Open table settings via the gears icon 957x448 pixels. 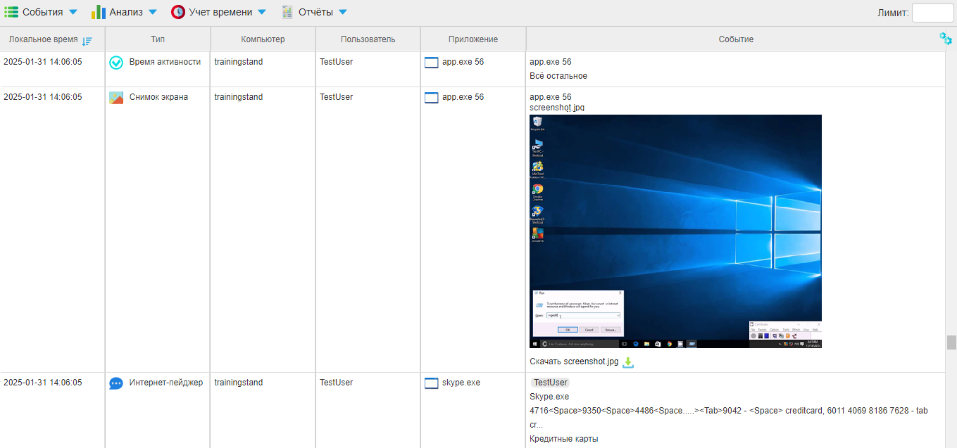[944, 38]
